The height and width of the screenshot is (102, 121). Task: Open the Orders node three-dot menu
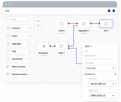67,22
